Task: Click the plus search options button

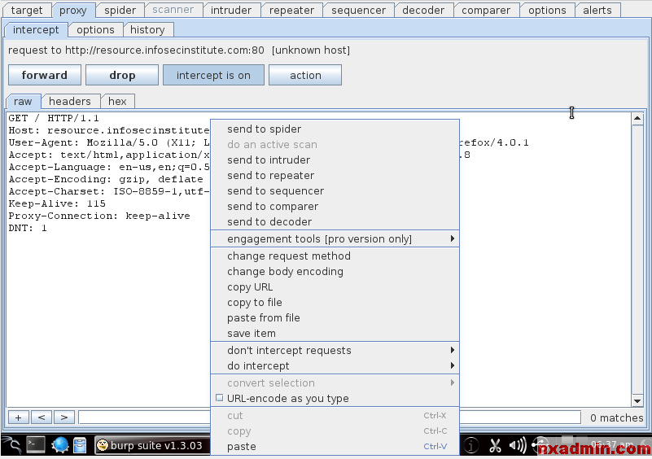Action: tap(18, 417)
